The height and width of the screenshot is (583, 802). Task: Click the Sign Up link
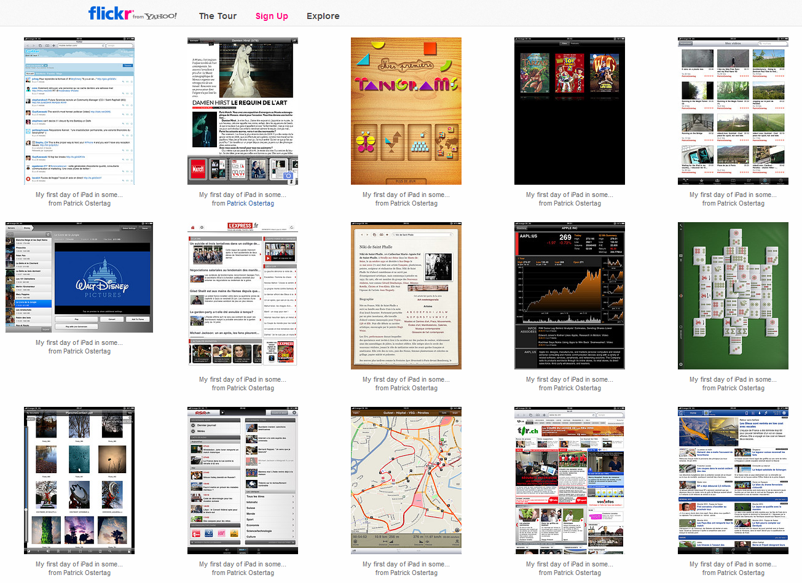point(272,16)
